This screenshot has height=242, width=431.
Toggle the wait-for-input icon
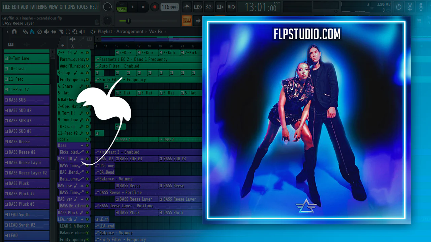198,7
